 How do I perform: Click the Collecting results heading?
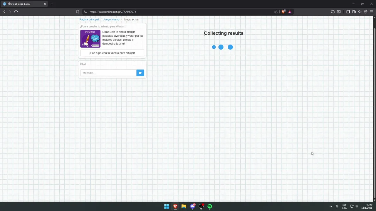[224, 33]
